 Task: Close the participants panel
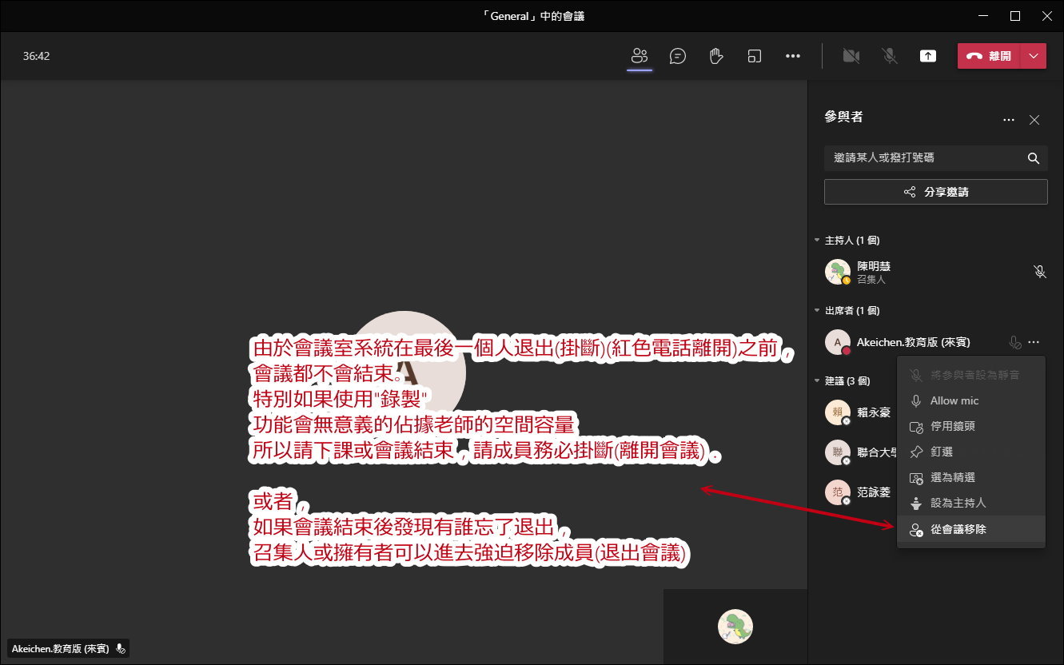(1034, 120)
